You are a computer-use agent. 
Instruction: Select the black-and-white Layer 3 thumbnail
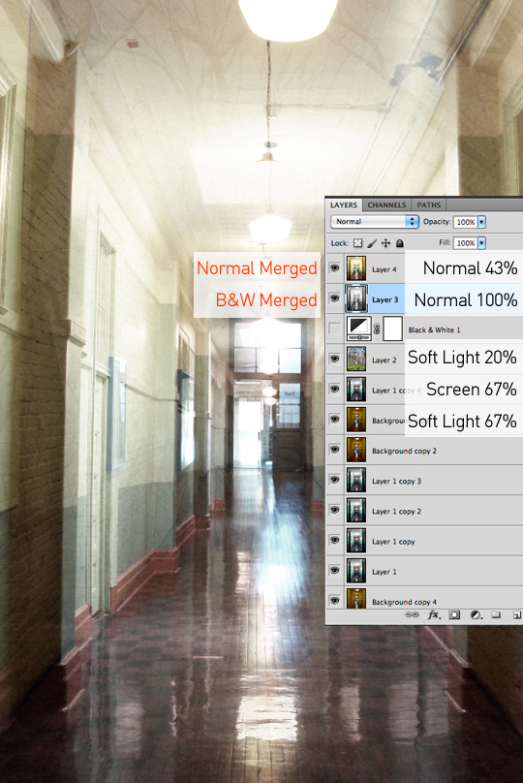pyautogui.click(x=356, y=298)
